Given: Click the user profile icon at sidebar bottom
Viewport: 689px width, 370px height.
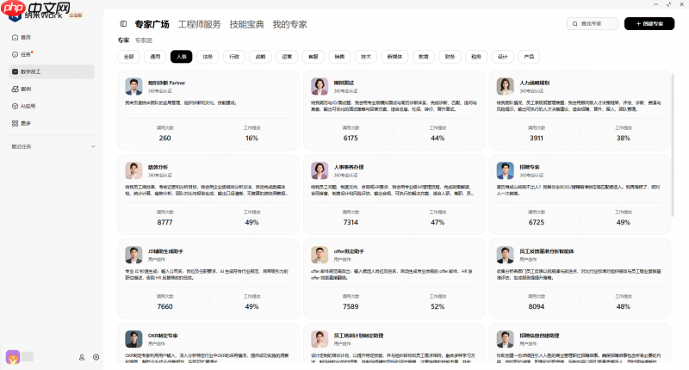Looking at the screenshot, I should (82, 357).
